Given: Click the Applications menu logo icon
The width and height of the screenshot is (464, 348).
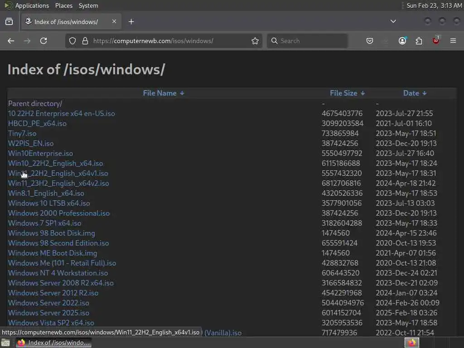Looking at the screenshot, I should pyautogui.click(x=8, y=5).
